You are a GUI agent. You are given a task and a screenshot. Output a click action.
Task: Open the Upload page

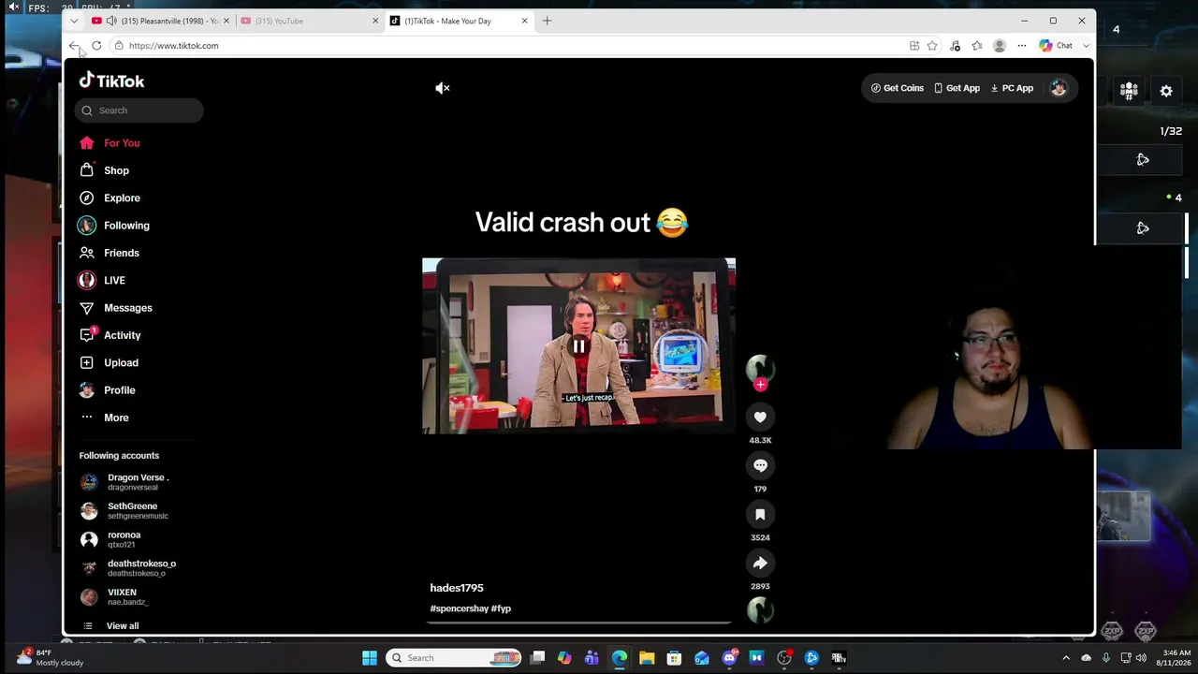[x=109, y=362]
